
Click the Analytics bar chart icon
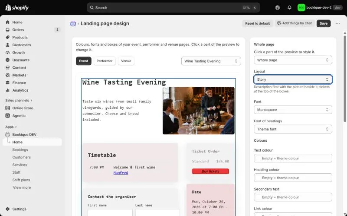(7, 90)
